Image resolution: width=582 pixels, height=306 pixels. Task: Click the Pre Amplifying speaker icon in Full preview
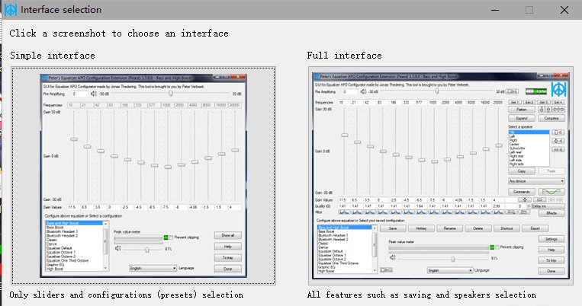pyautogui.click(x=362, y=94)
